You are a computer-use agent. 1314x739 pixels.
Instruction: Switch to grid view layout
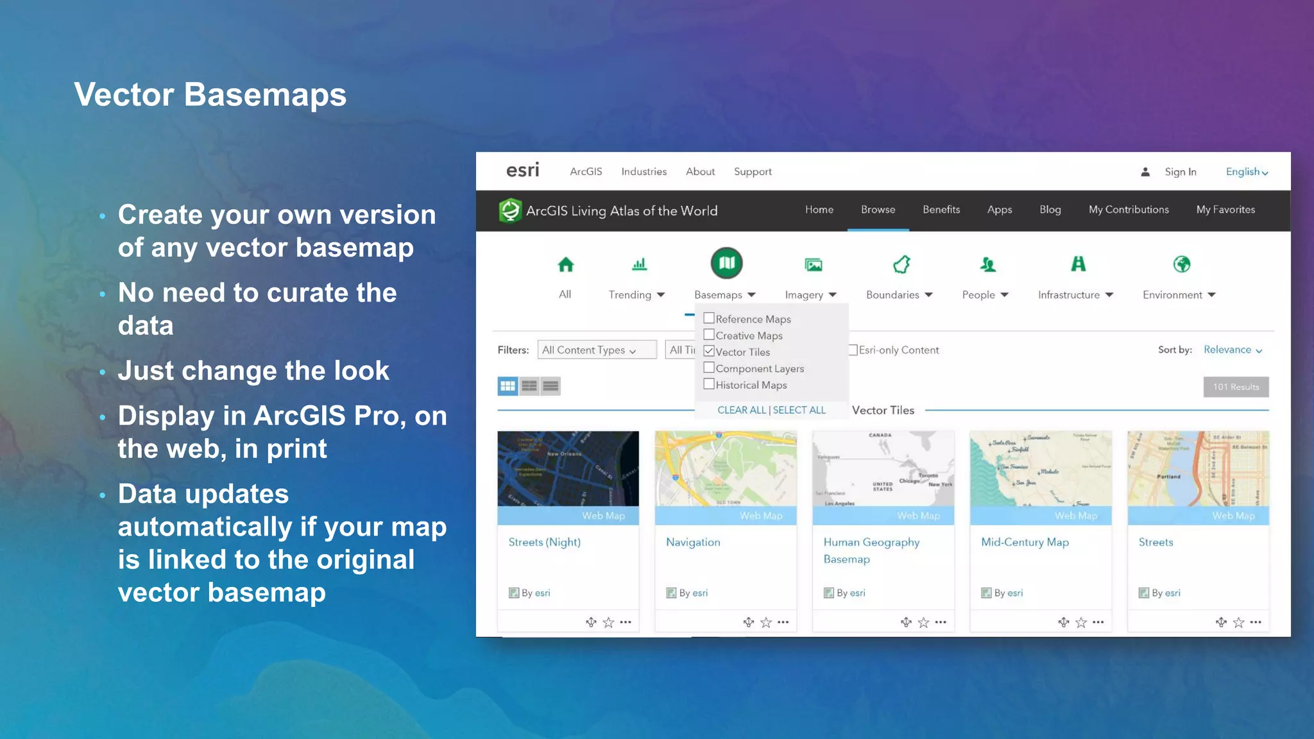508,386
